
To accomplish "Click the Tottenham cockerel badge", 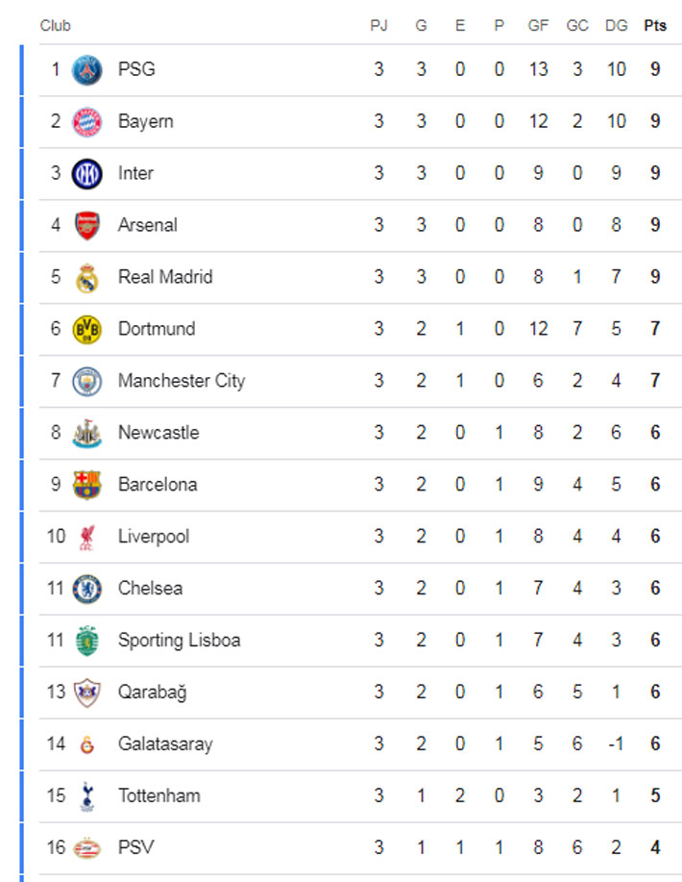I will (87, 796).
